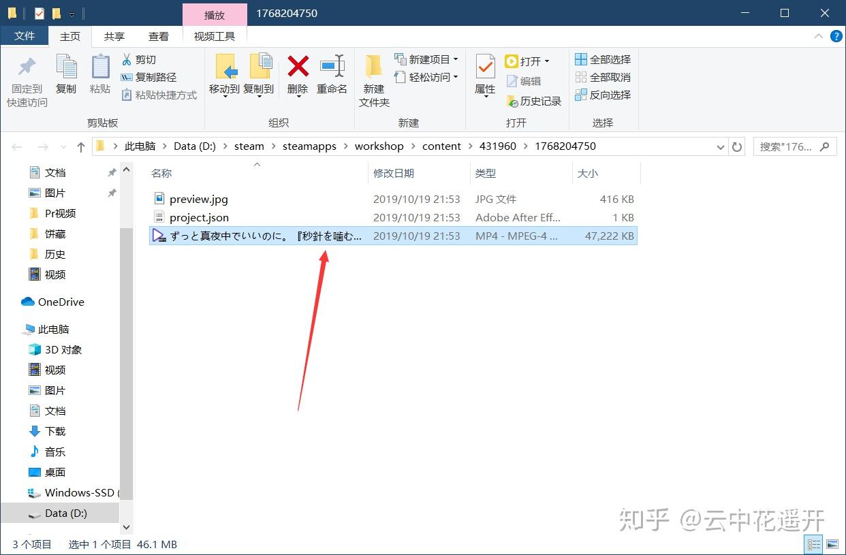Expand the address bar history dropdown
The image size is (846, 555).
pos(721,146)
